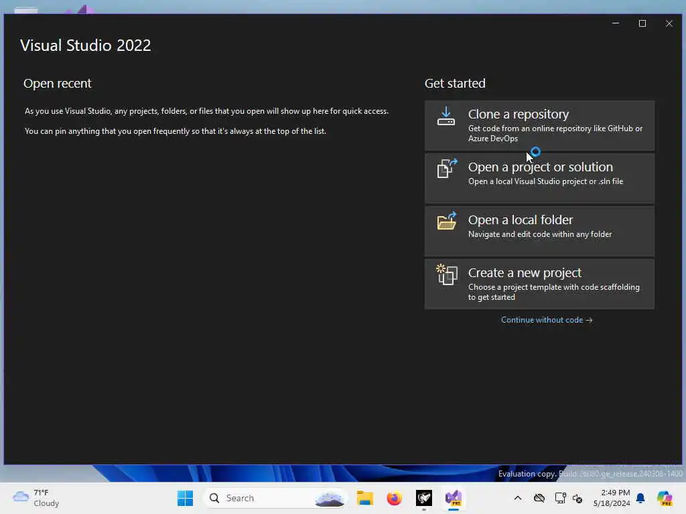Image resolution: width=686 pixels, height=514 pixels.
Task: Click the Open a project or solution icon
Action: [x=447, y=168]
